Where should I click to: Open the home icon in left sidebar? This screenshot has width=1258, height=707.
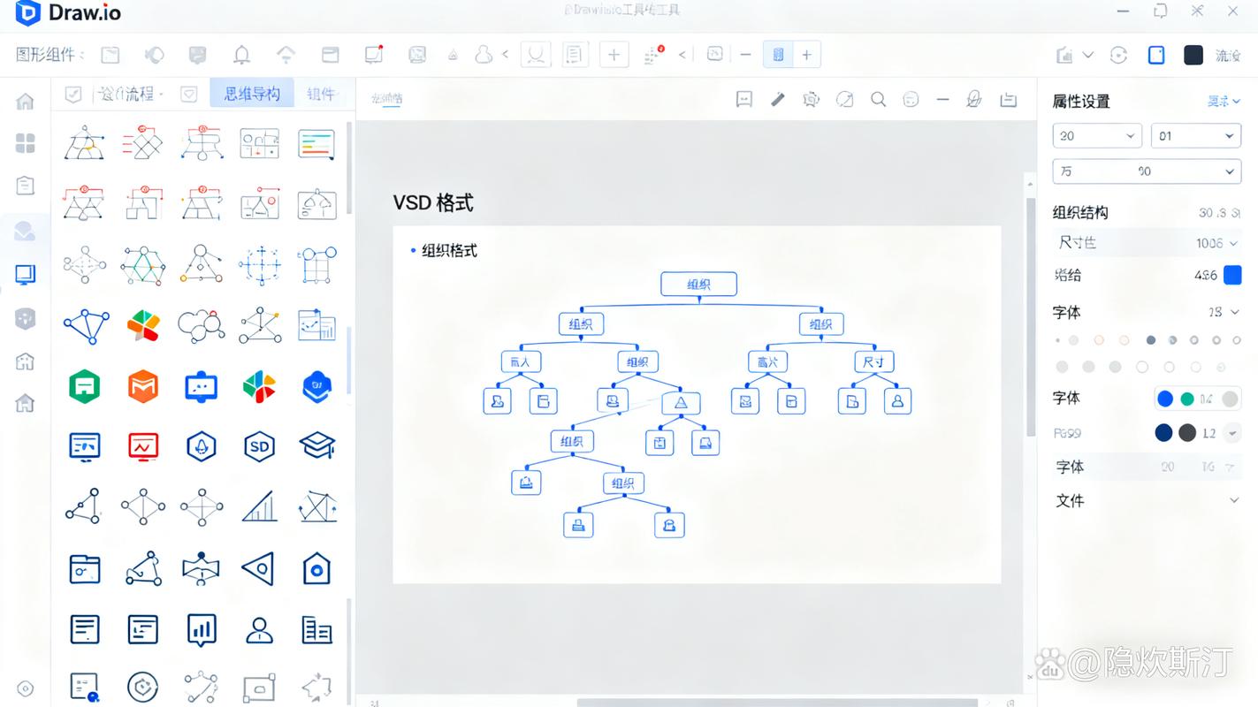pos(26,102)
